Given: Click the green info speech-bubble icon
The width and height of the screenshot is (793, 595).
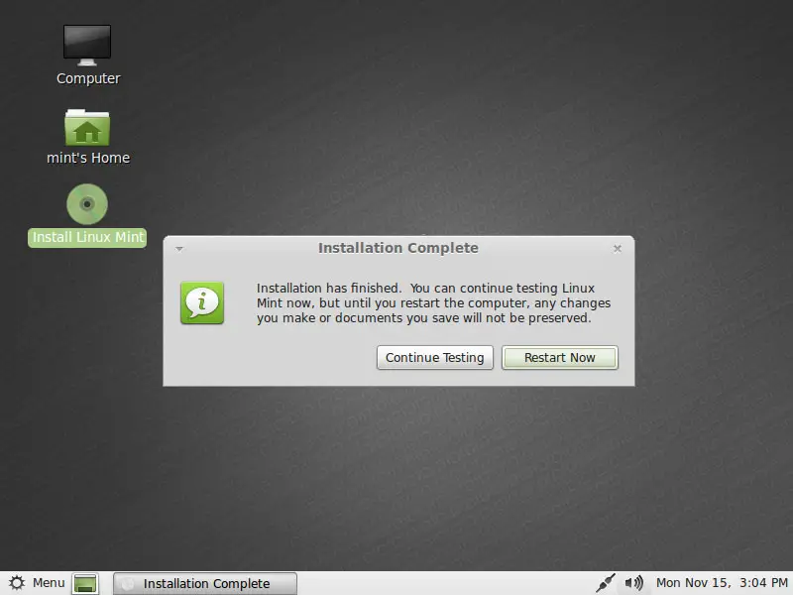Looking at the screenshot, I should (202, 302).
